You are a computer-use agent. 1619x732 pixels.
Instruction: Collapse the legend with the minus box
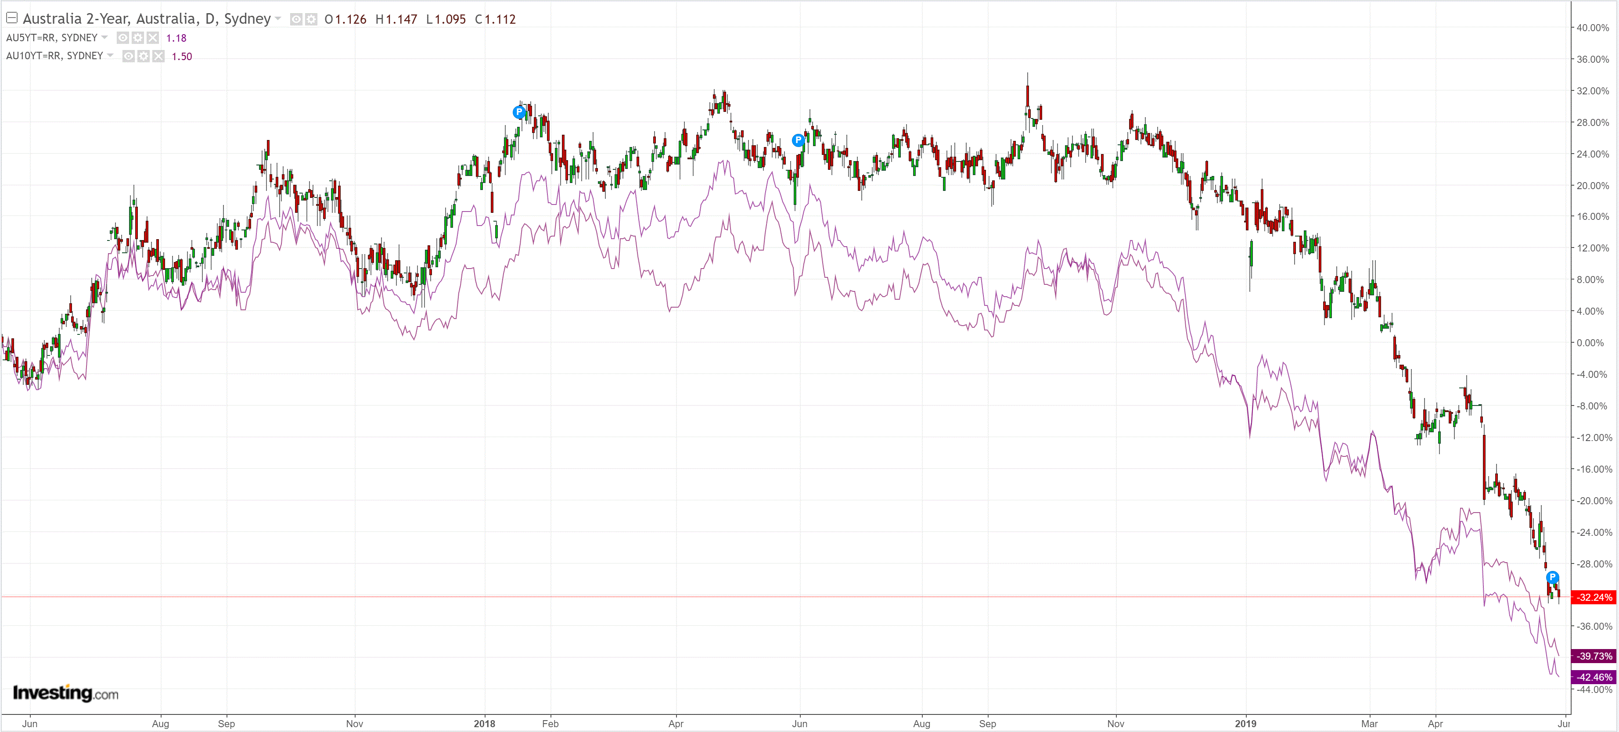coord(11,18)
